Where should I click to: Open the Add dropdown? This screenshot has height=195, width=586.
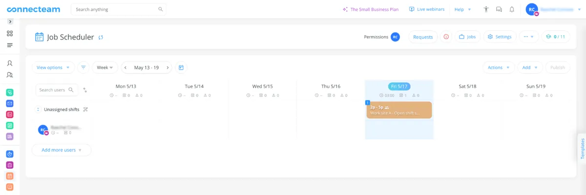tap(530, 68)
